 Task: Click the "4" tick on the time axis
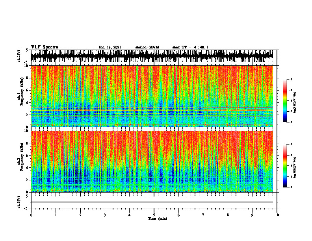tap(130, 215)
